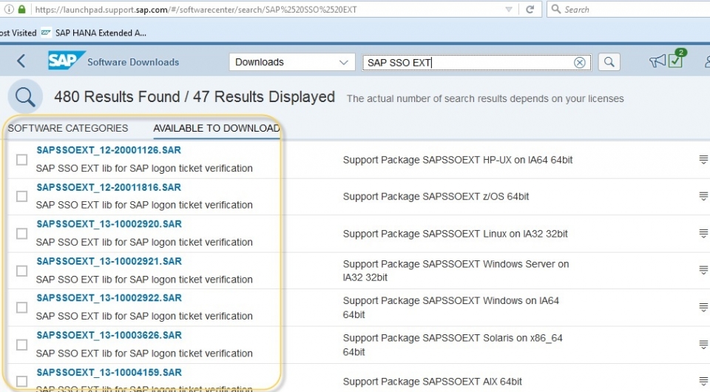Open the Most Visited bookmarks folder

point(18,33)
